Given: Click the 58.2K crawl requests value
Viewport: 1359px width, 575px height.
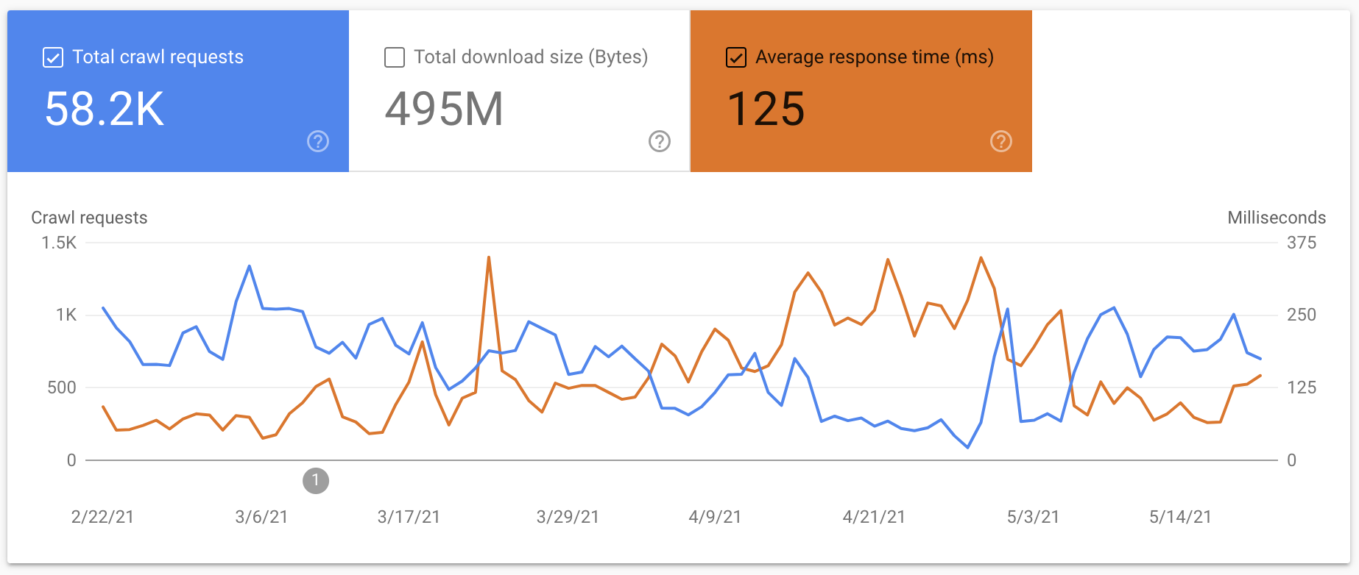Looking at the screenshot, I should coord(105,110).
